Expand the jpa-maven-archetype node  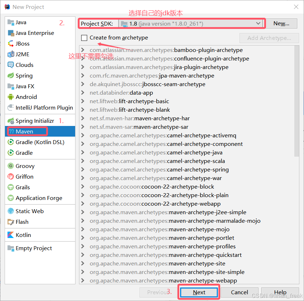[x=83, y=75]
